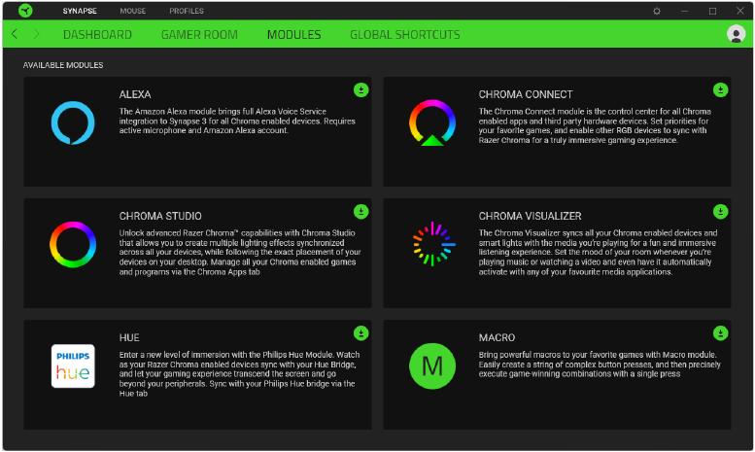Click the green Macro M logo
Image resolution: width=755 pixels, height=452 pixels.
[431, 366]
